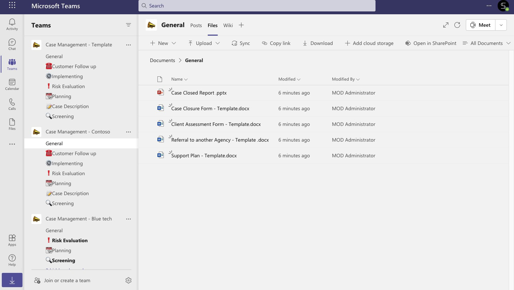The image size is (514, 290).
Task: Open Help in the left rail
Action: click(x=12, y=260)
